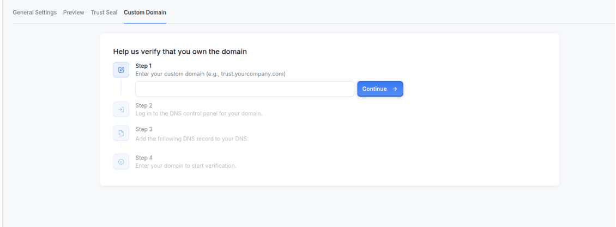Click the add DNS record instruction text
Screen dimensions: 616x227
(x=192, y=138)
